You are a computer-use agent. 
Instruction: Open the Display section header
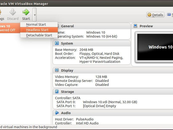click(113, 70)
